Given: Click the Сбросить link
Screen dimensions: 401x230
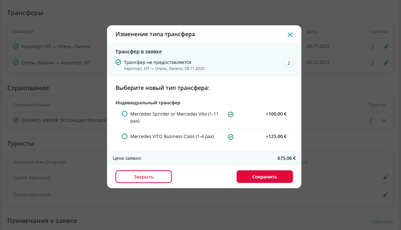Looking at the screenshot, I should click(x=382, y=222).
